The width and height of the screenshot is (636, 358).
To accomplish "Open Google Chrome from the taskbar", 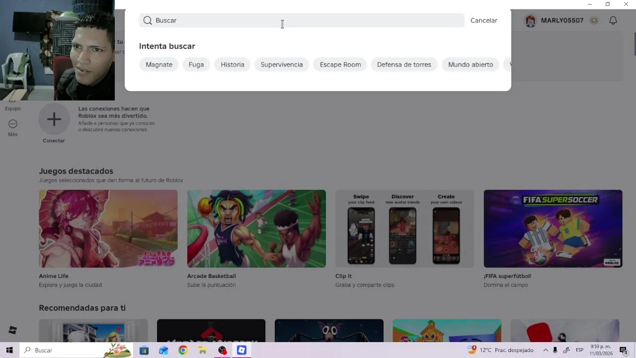I will tap(183, 350).
